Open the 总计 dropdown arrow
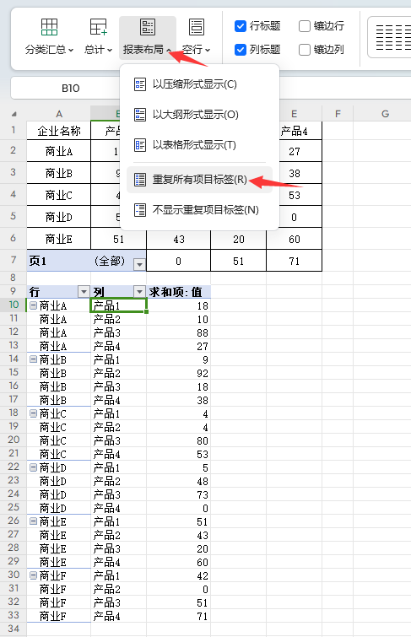This screenshot has height=637, width=411. click(x=110, y=51)
